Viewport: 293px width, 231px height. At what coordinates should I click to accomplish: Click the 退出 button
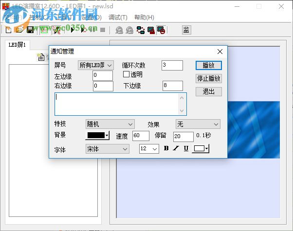point(209,92)
